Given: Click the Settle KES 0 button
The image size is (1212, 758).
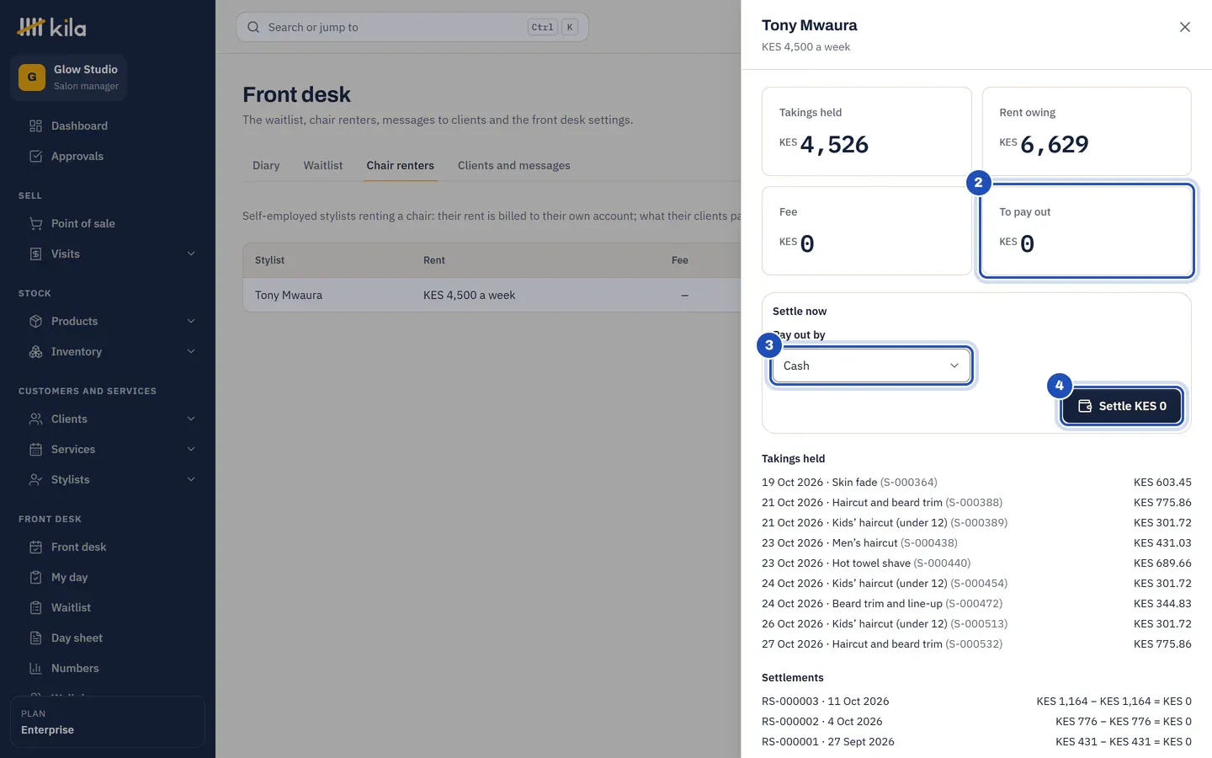Looking at the screenshot, I should pos(1122,406).
